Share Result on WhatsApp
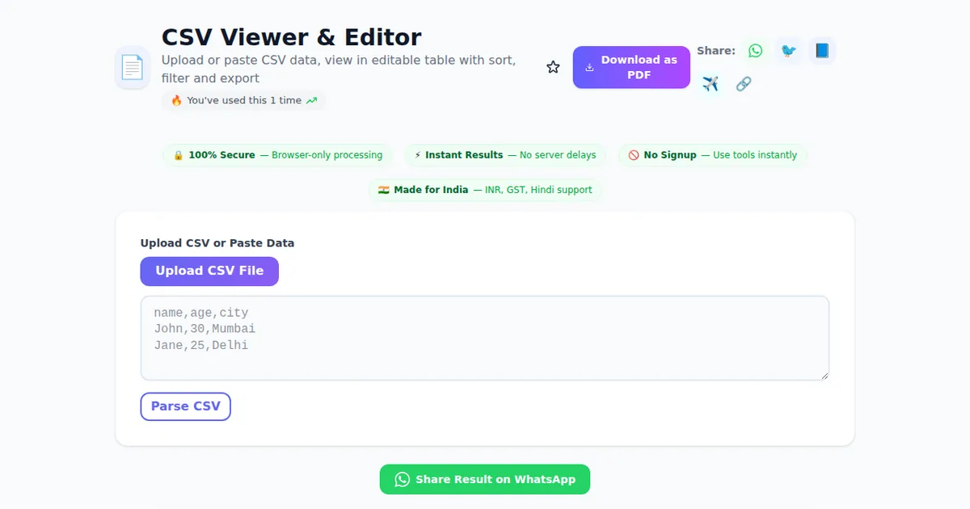This screenshot has height=509, width=970. tap(484, 479)
